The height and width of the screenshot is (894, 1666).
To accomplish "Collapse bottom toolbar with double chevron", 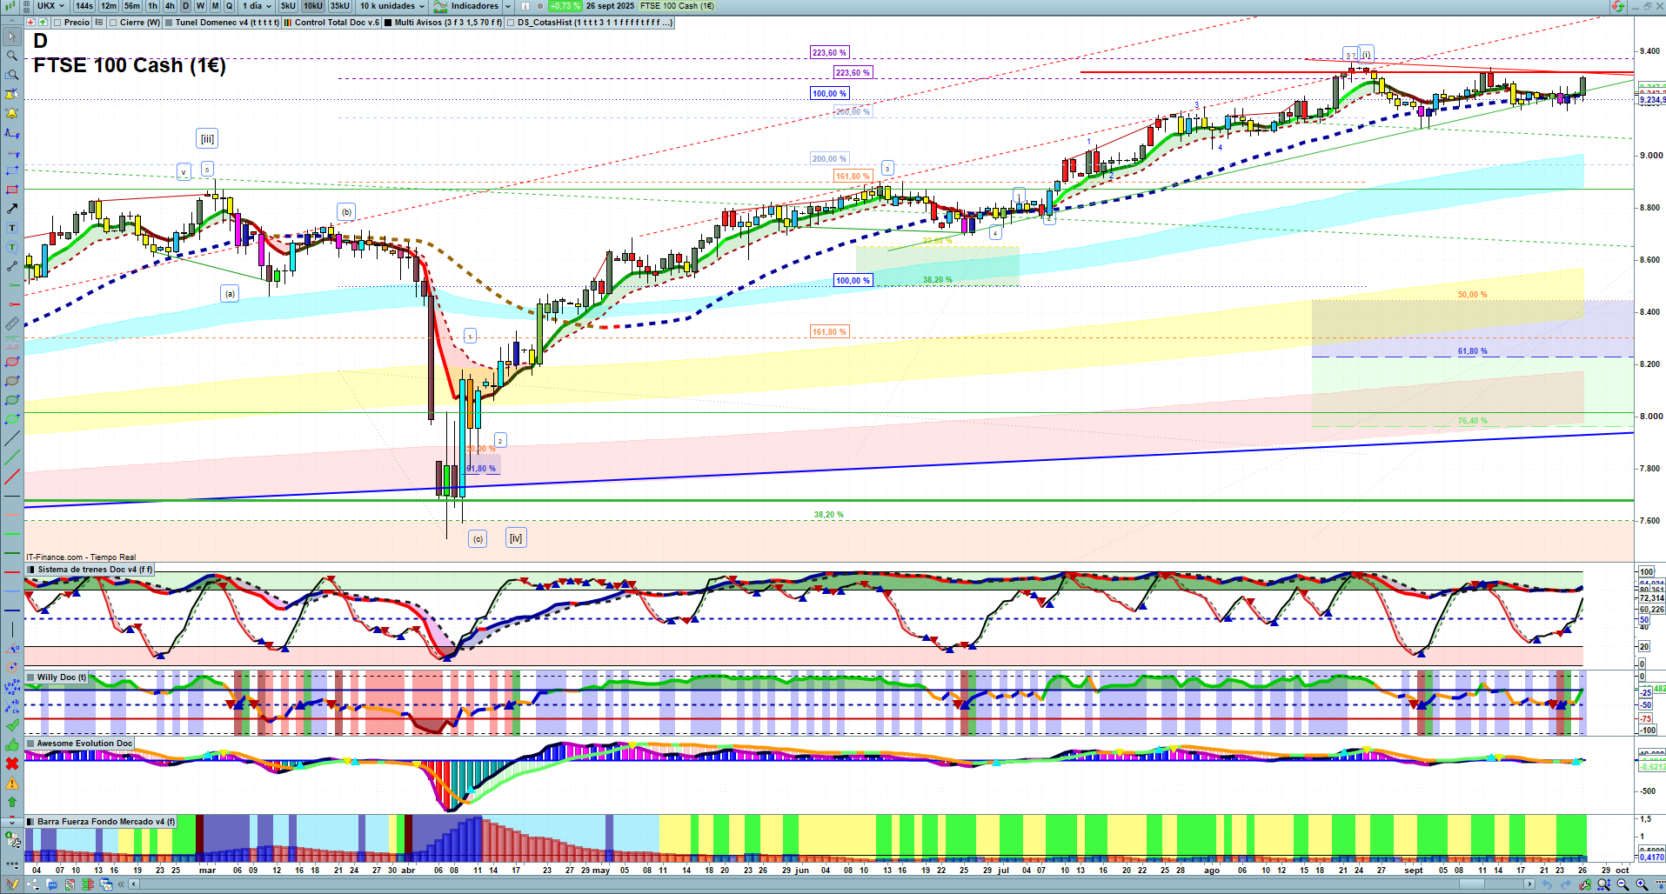I will coord(121,884).
